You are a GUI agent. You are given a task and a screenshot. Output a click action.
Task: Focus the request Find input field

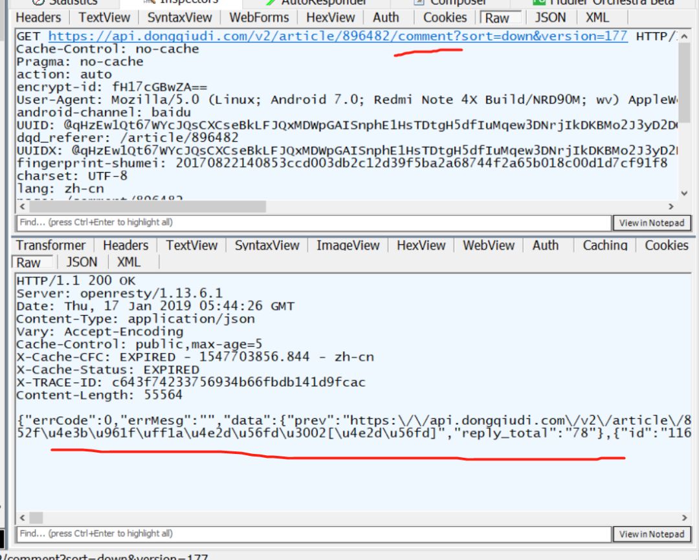pos(313,222)
